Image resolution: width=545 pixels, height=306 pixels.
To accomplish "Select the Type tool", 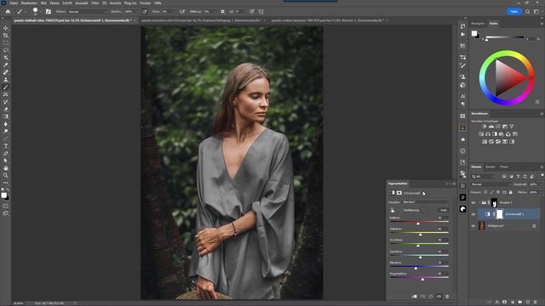I will tap(6, 146).
